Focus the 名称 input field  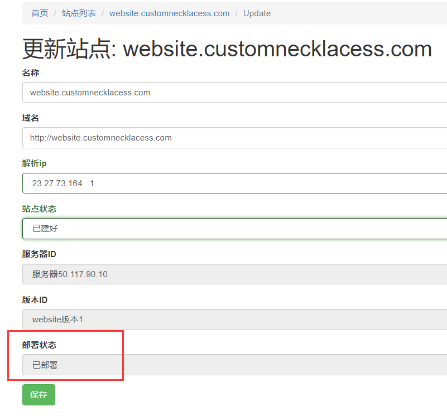coord(234,93)
